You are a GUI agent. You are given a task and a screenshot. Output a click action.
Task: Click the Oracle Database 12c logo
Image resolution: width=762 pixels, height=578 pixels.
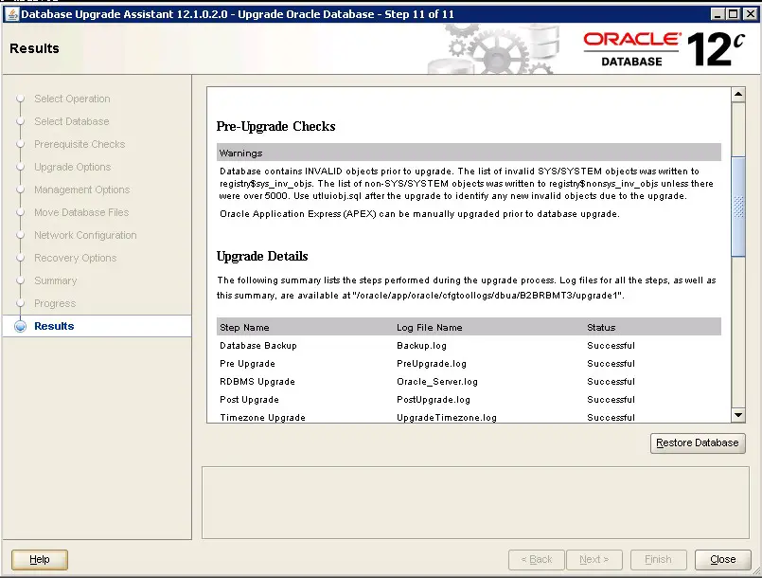pos(664,49)
